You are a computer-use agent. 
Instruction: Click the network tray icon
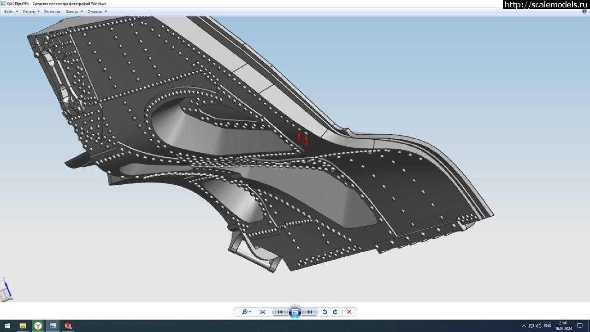(x=531, y=326)
